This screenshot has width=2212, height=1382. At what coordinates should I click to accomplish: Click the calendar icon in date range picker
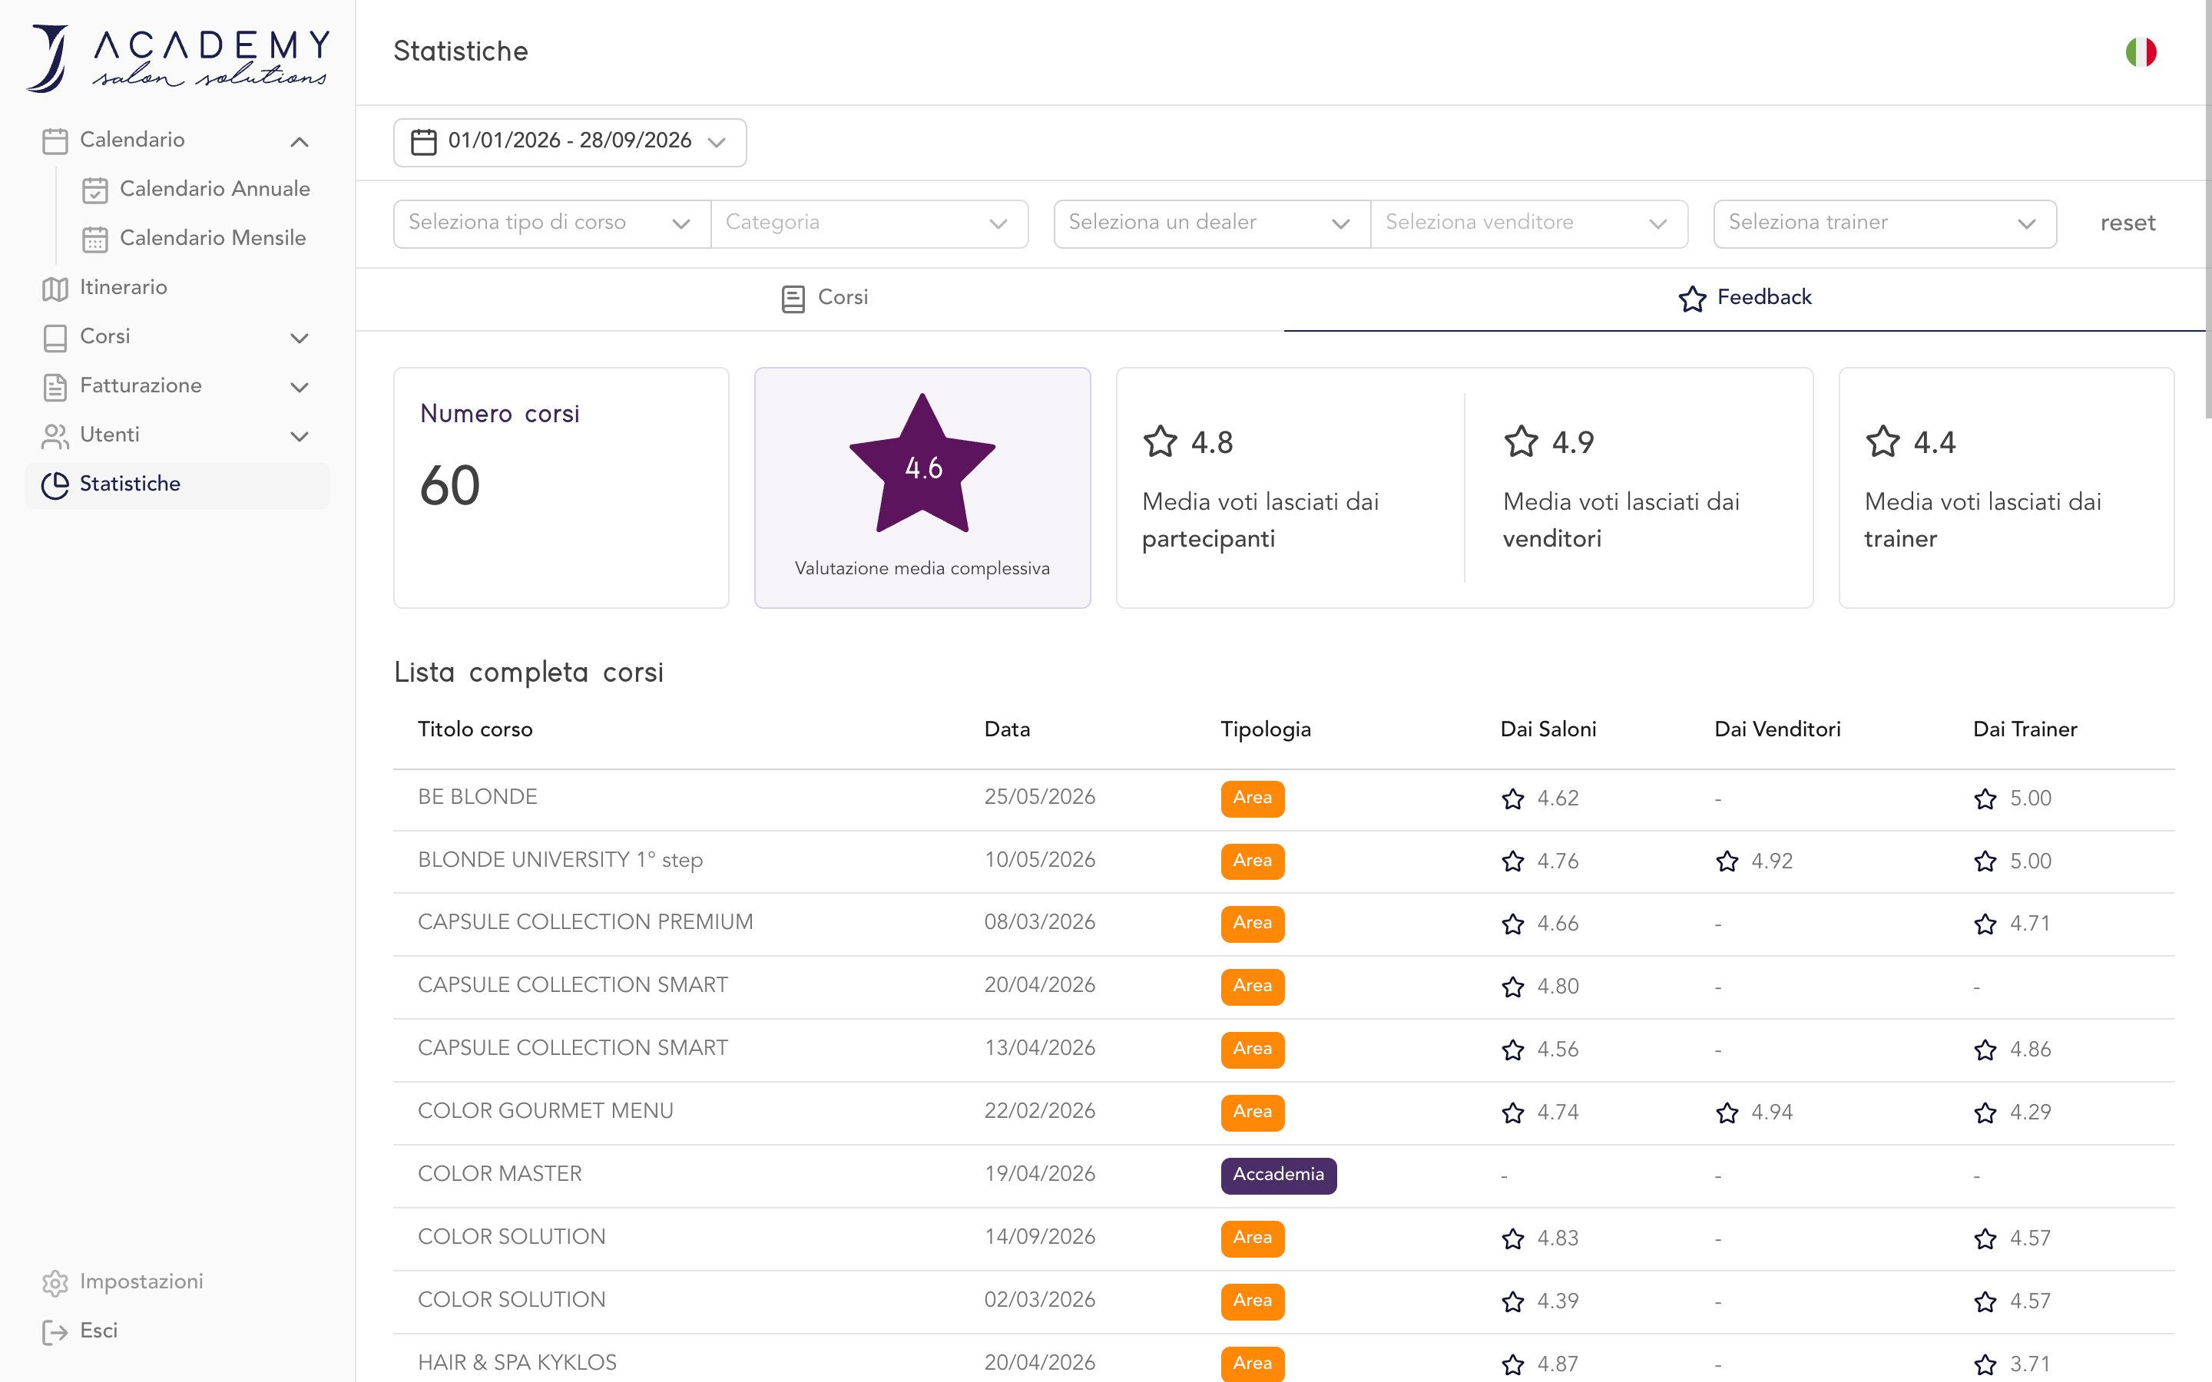(424, 142)
